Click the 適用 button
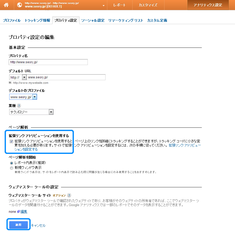235x231 pixels. click(18, 225)
